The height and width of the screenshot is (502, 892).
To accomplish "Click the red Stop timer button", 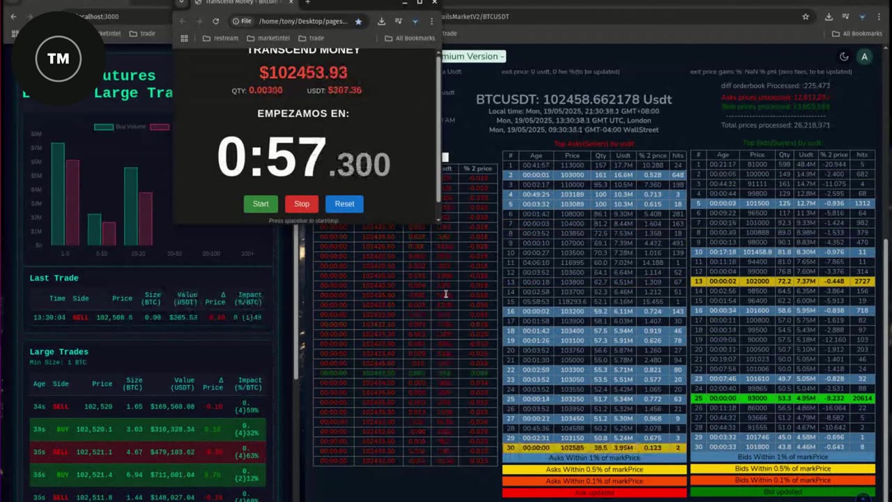I will [302, 204].
